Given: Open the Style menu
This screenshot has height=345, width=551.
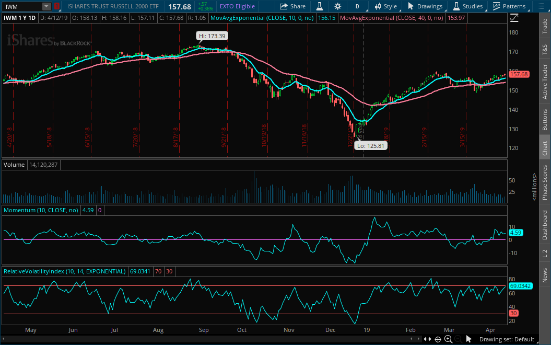Looking at the screenshot, I should tap(386, 6).
